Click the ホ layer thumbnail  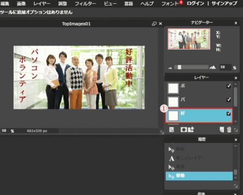coord(173,88)
